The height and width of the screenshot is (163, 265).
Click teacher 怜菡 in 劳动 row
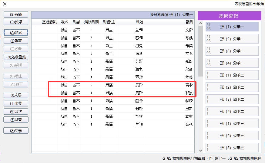tap(139, 101)
